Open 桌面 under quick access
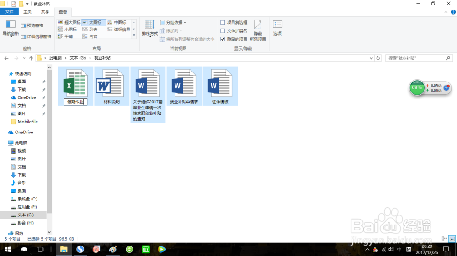457x256 pixels. (x=21, y=82)
